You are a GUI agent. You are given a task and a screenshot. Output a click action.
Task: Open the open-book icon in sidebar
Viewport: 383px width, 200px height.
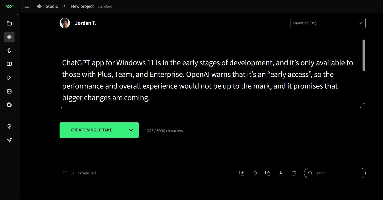point(9,64)
